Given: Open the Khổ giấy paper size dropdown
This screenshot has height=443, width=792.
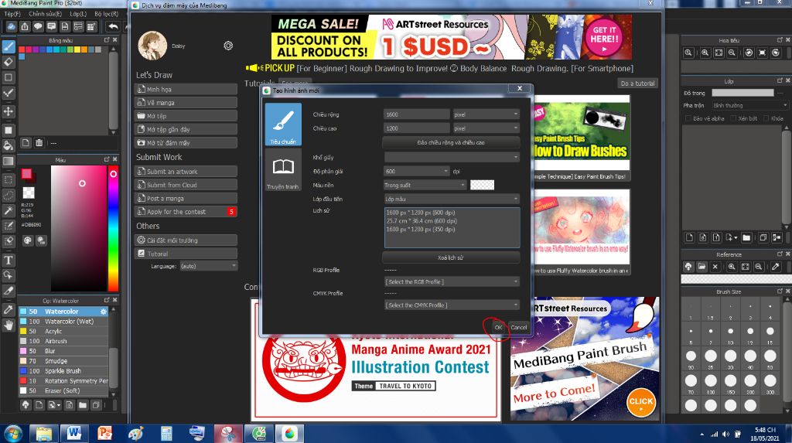Looking at the screenshot, I should 452,157.
